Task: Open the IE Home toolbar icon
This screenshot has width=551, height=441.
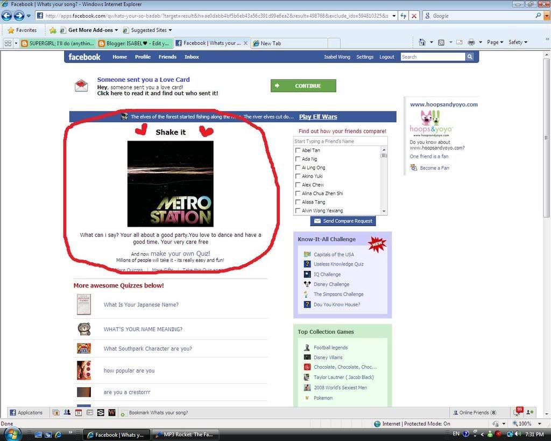Action: 422,42
